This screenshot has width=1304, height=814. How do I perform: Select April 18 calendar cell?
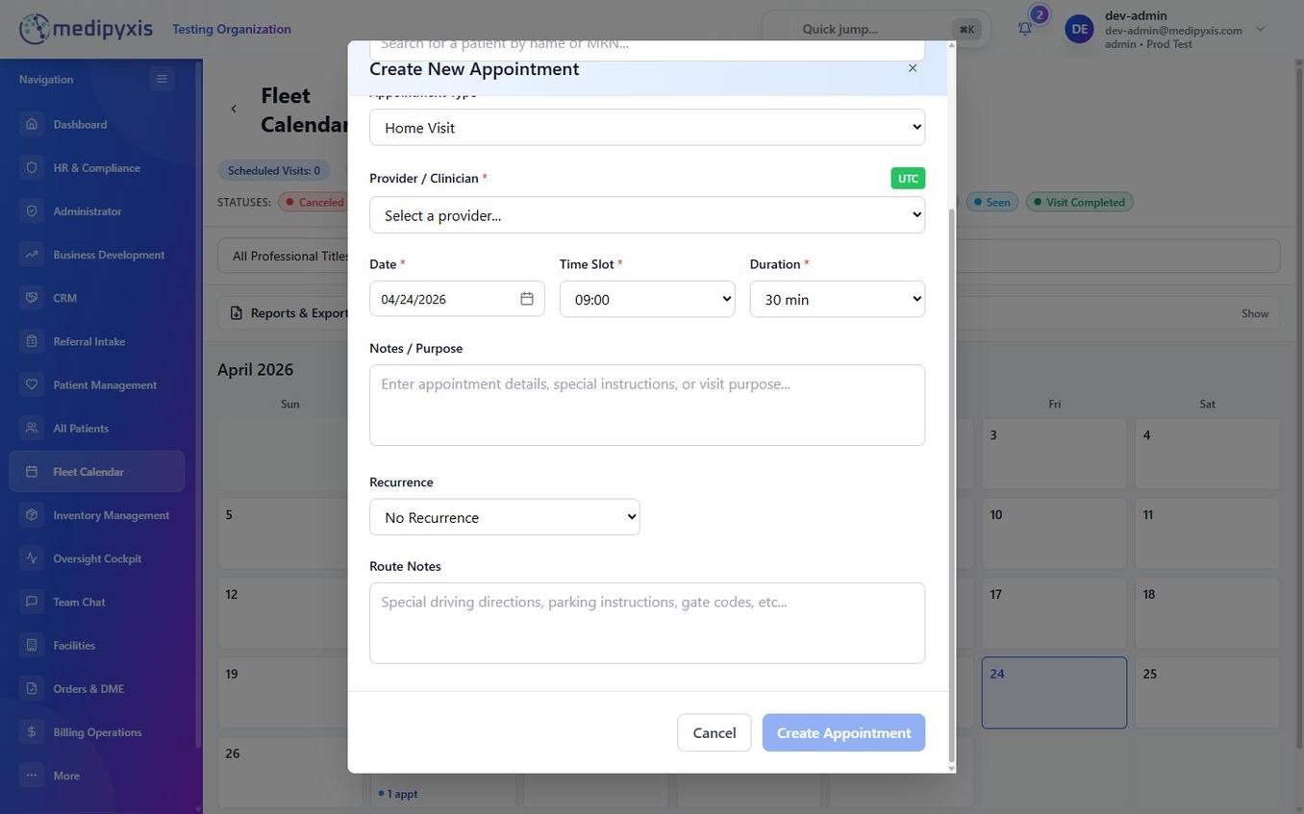(1207, 613)
